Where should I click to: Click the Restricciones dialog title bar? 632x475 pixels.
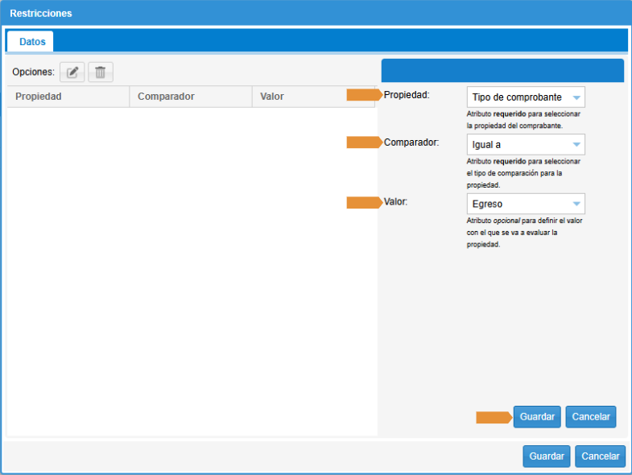(x=316, y=14)
